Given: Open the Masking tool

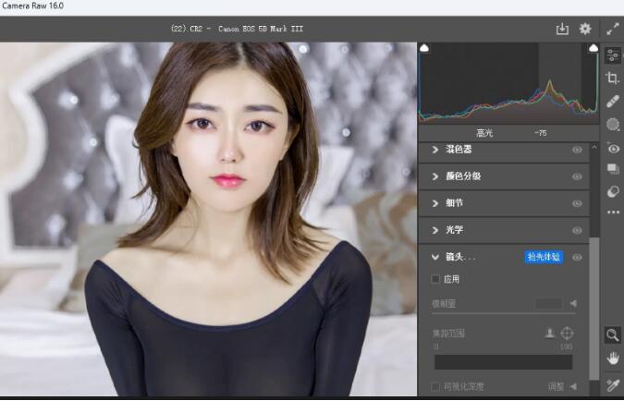Looking at the screenshot, I should 613,125.
